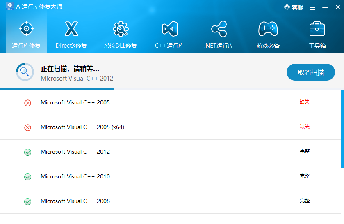The image size is (344, 224).
Task: Click the 取消扫描 button
Action: point(311,72)
